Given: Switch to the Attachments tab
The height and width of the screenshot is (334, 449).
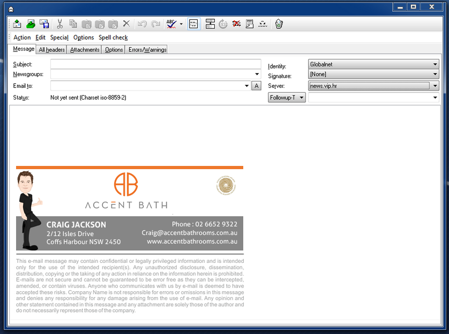Looking at the screenshot, I should point(85,50).
